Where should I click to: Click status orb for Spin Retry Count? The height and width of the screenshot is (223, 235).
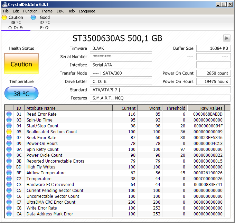[9, 149]
